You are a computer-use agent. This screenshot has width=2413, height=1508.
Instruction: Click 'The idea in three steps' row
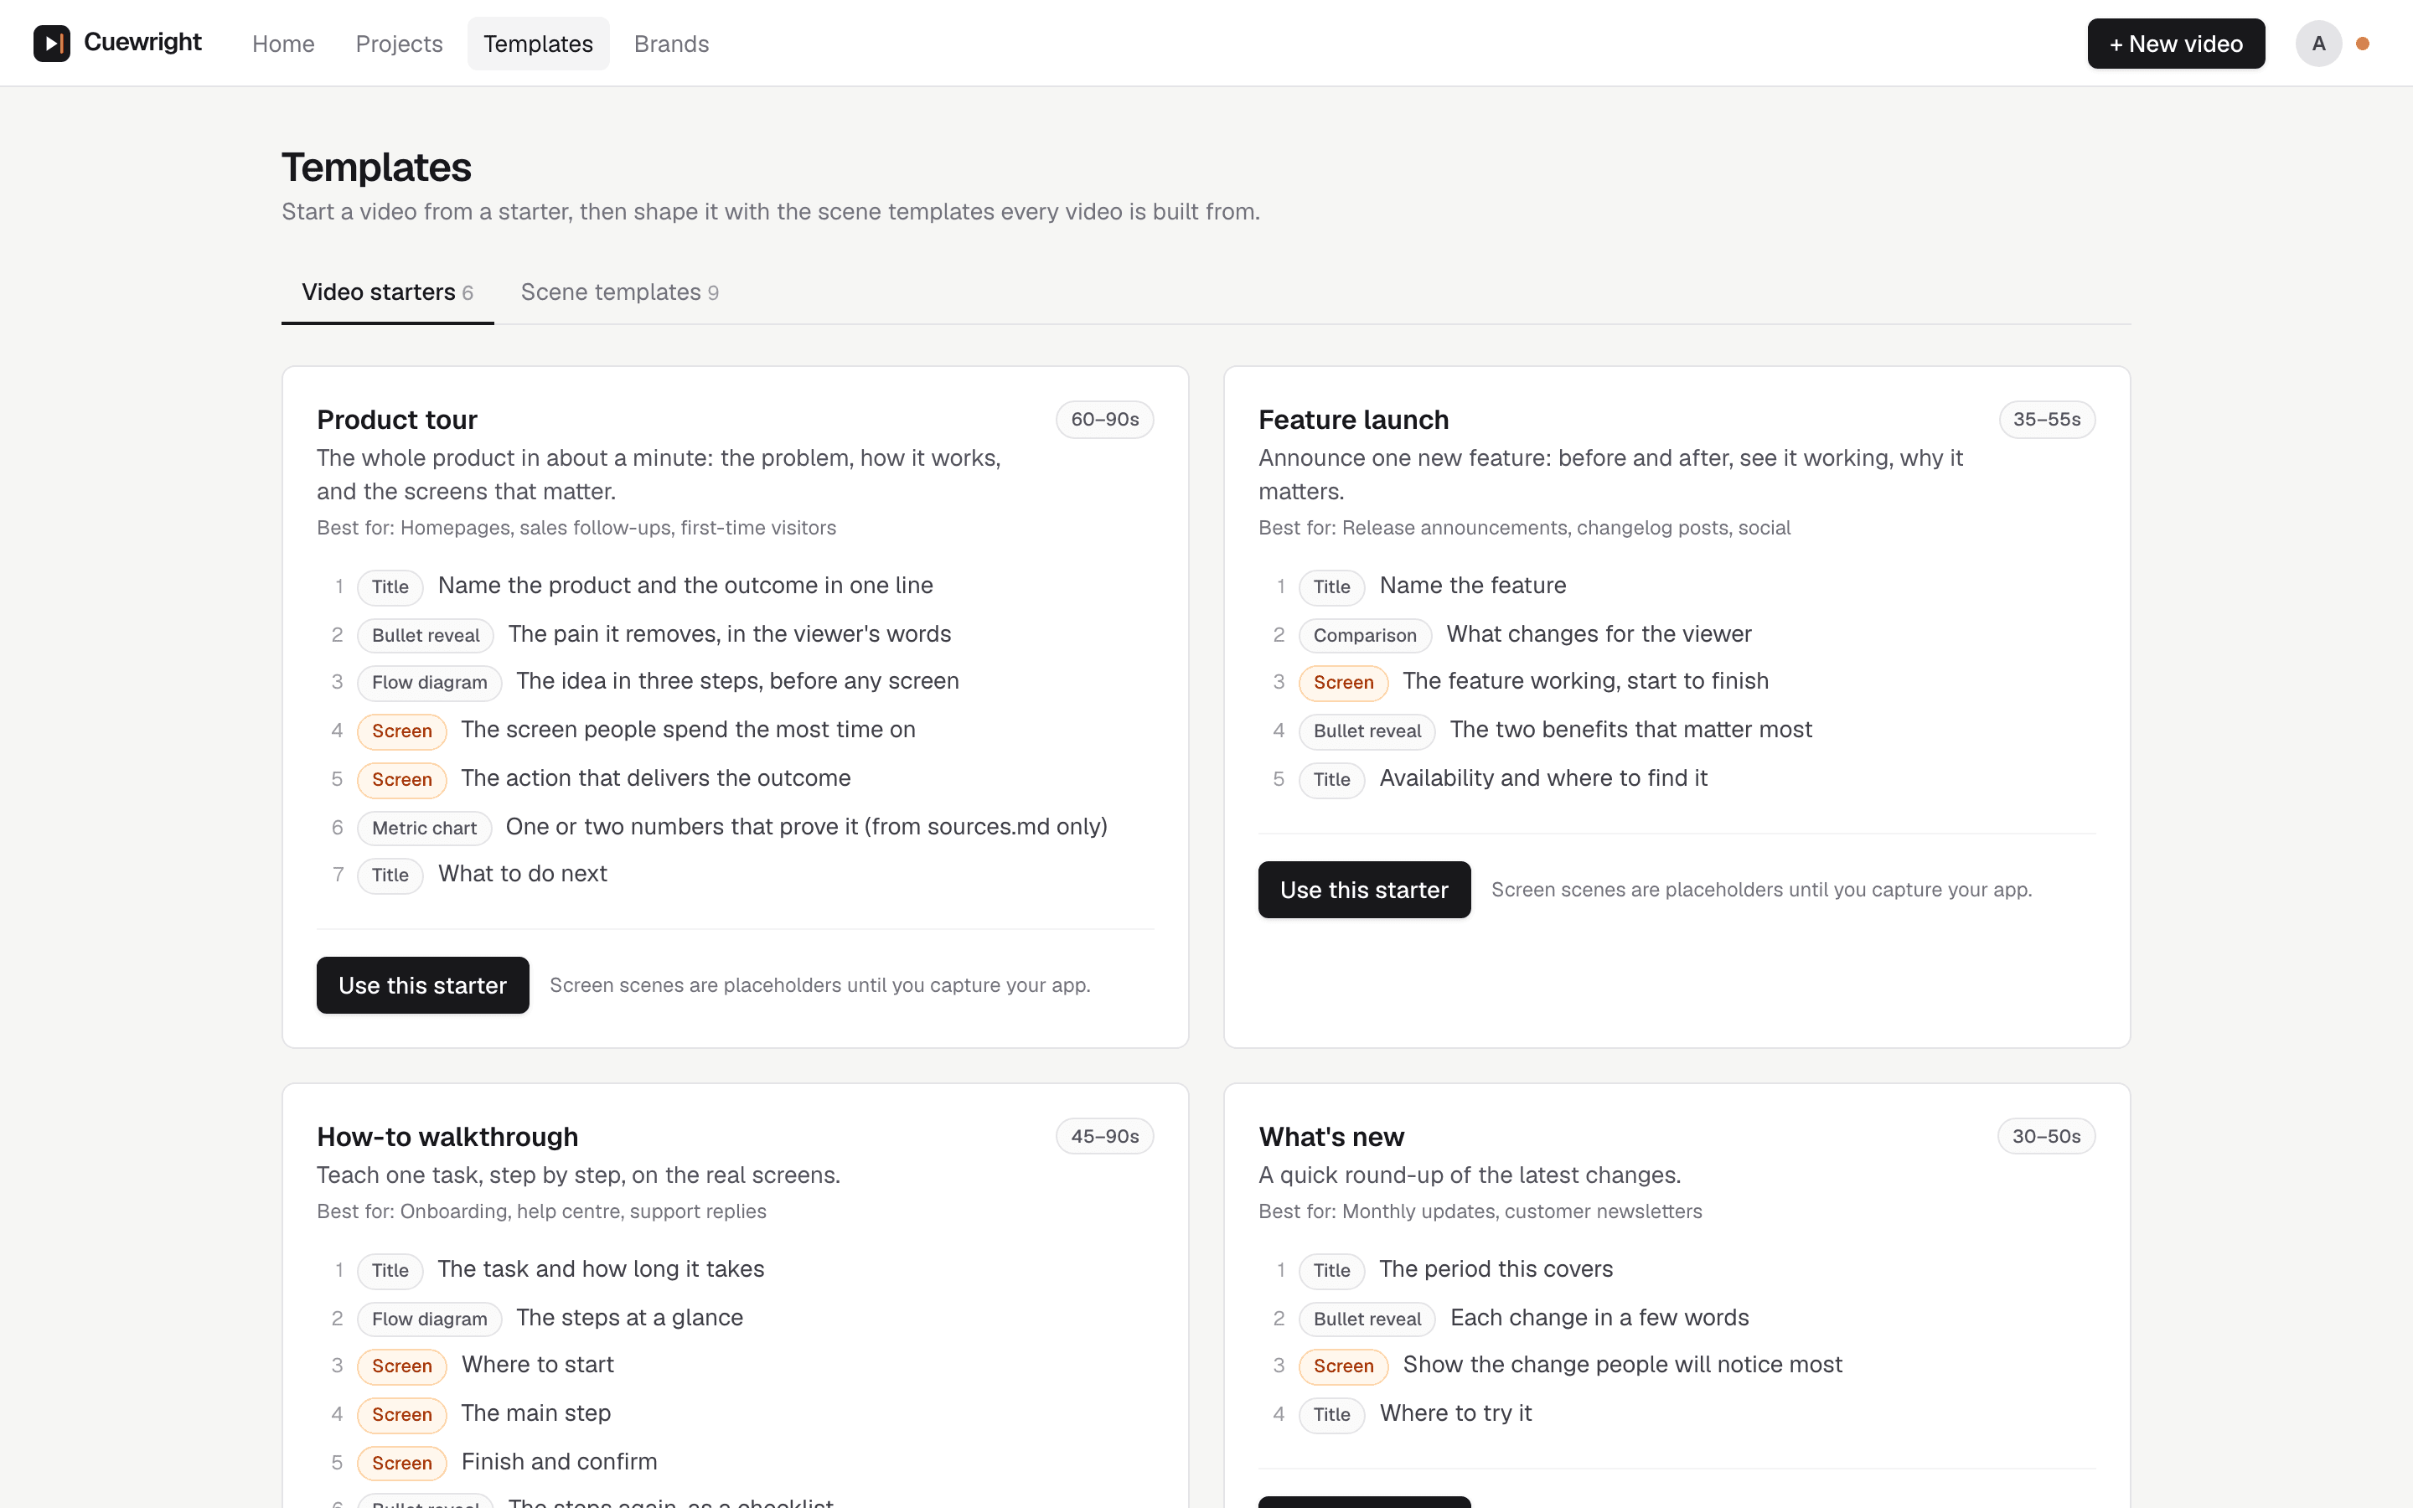pyautogui.click(x=736, y=682)
